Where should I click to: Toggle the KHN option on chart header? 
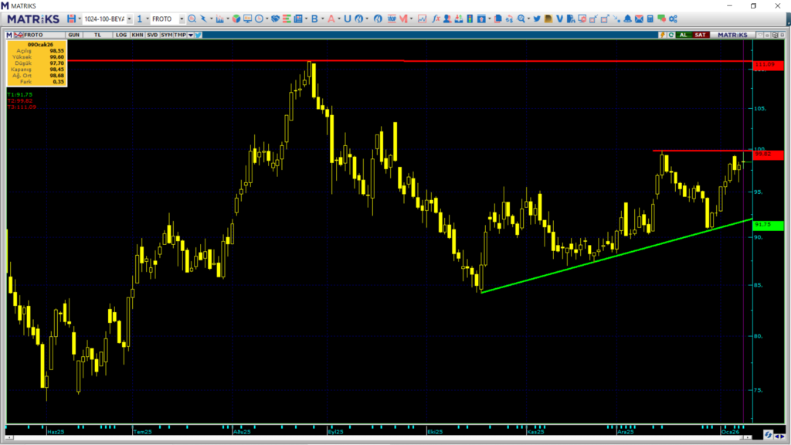pos(137,35)
